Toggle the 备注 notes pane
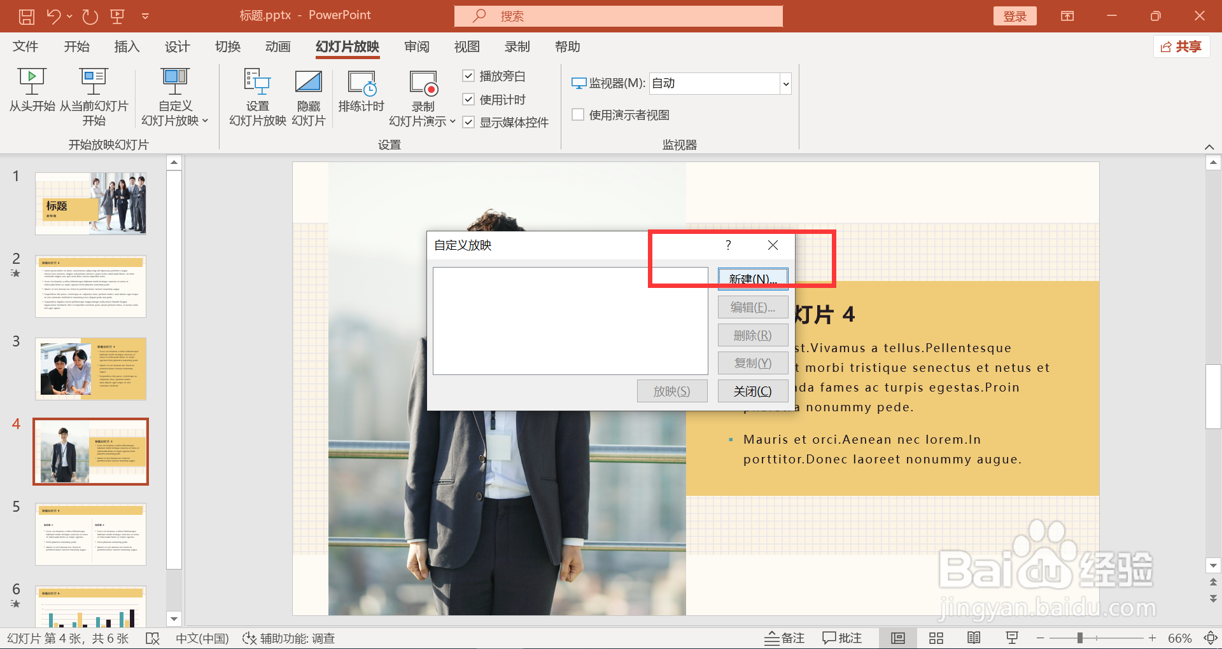1222x649 pixels. pyautogui.click(x=784, y=638)
